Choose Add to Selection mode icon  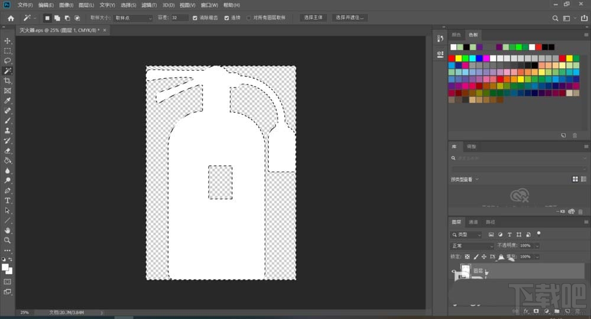(x=57, y=18)
